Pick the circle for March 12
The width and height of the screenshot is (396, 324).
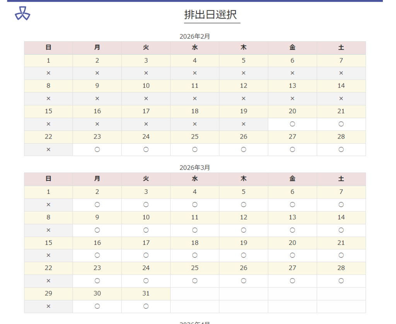tap(244, 230)
